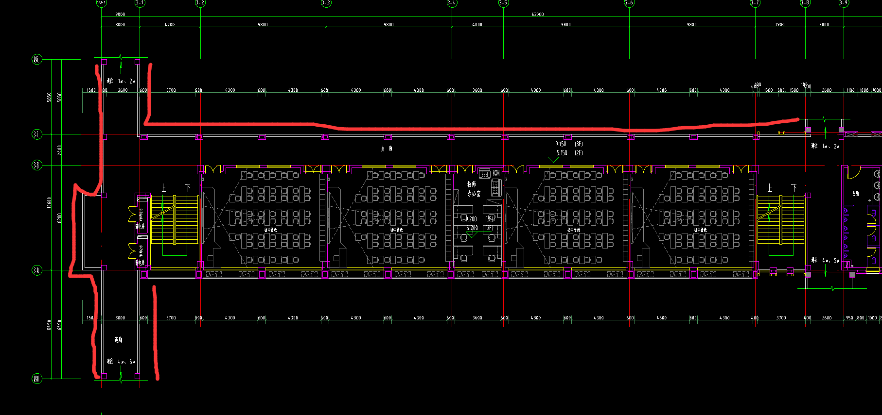Image resolution: width=882 pixels, height=415 pixels.
Task: Click the 950 dimension in the lower-right row
Action: (x=849, y=318)
